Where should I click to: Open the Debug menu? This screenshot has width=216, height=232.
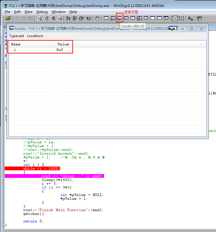coord(42,12)
